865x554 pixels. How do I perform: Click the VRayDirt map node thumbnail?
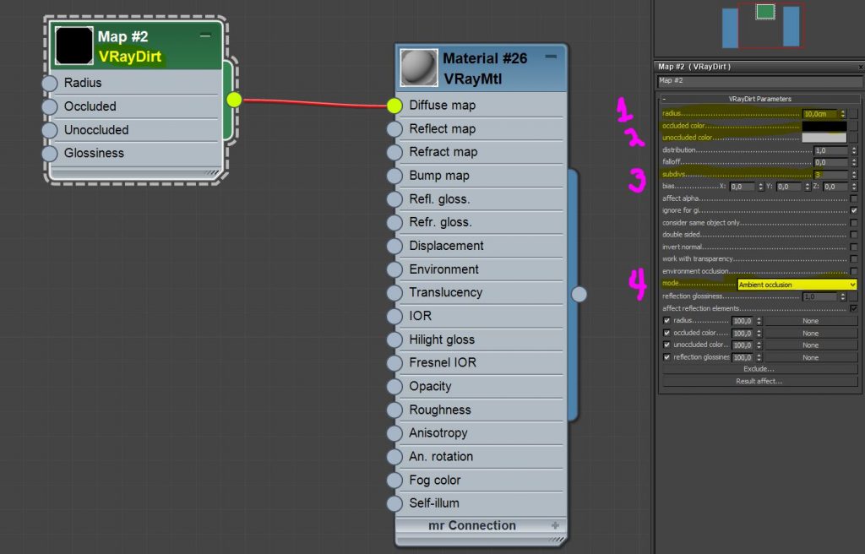[x=74, y=46]
